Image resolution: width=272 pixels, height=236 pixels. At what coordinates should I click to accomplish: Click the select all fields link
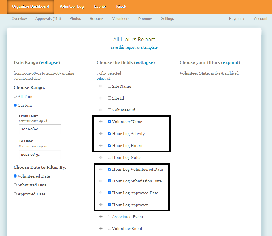point(103,78)
